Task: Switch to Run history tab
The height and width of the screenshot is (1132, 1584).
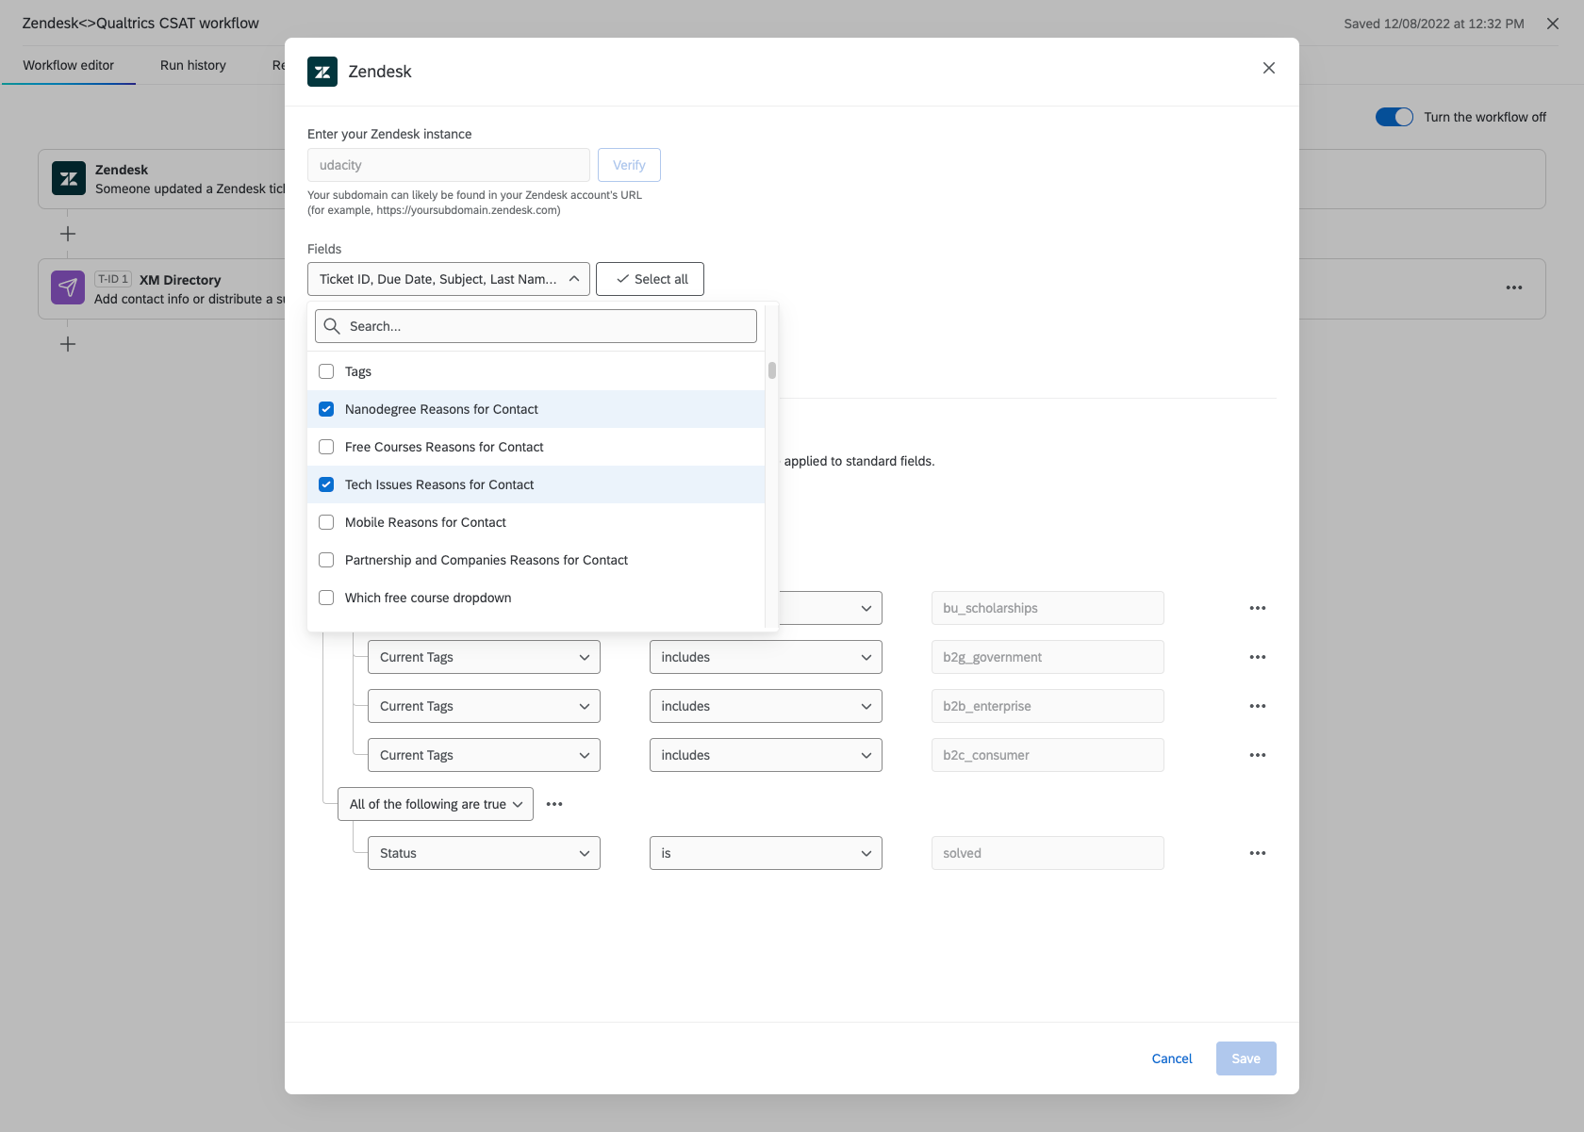Action: coord(193,65)
